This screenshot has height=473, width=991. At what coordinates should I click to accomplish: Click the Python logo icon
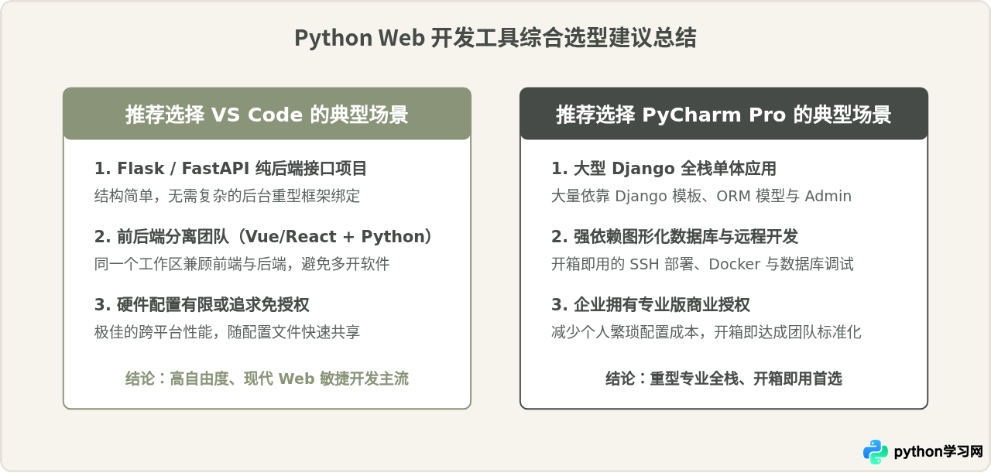pyautogui.click(x=876, y=452)
